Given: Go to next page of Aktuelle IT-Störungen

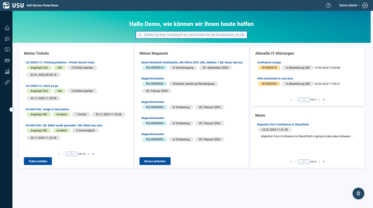Looking at the screenshot, I should [319, 100].
